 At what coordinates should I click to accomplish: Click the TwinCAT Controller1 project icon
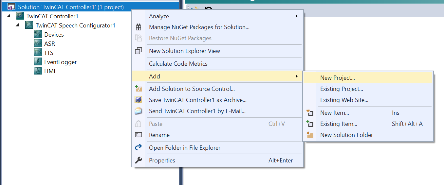coord(20,16)
